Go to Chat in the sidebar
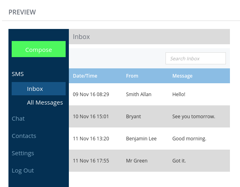The height and width of the screenshot is (187, 240). (x=18, y=119)
